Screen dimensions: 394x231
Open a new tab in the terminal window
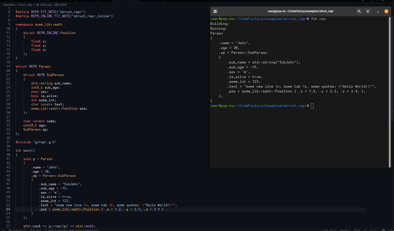click(x=215, y=11)
